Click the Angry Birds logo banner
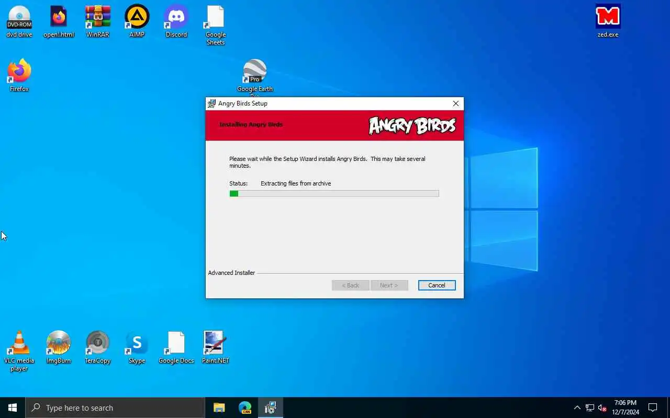 (412, 126)
